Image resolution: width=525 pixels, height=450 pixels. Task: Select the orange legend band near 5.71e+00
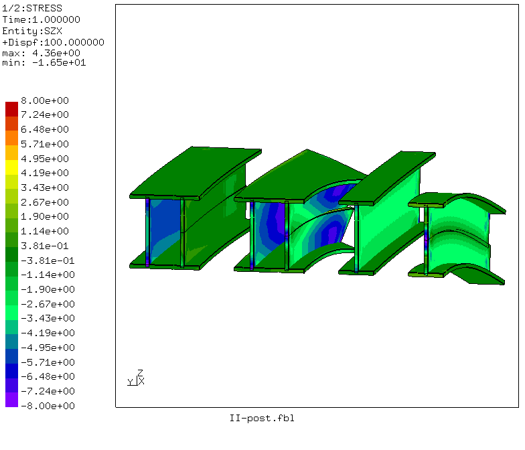tap(12, 138)
